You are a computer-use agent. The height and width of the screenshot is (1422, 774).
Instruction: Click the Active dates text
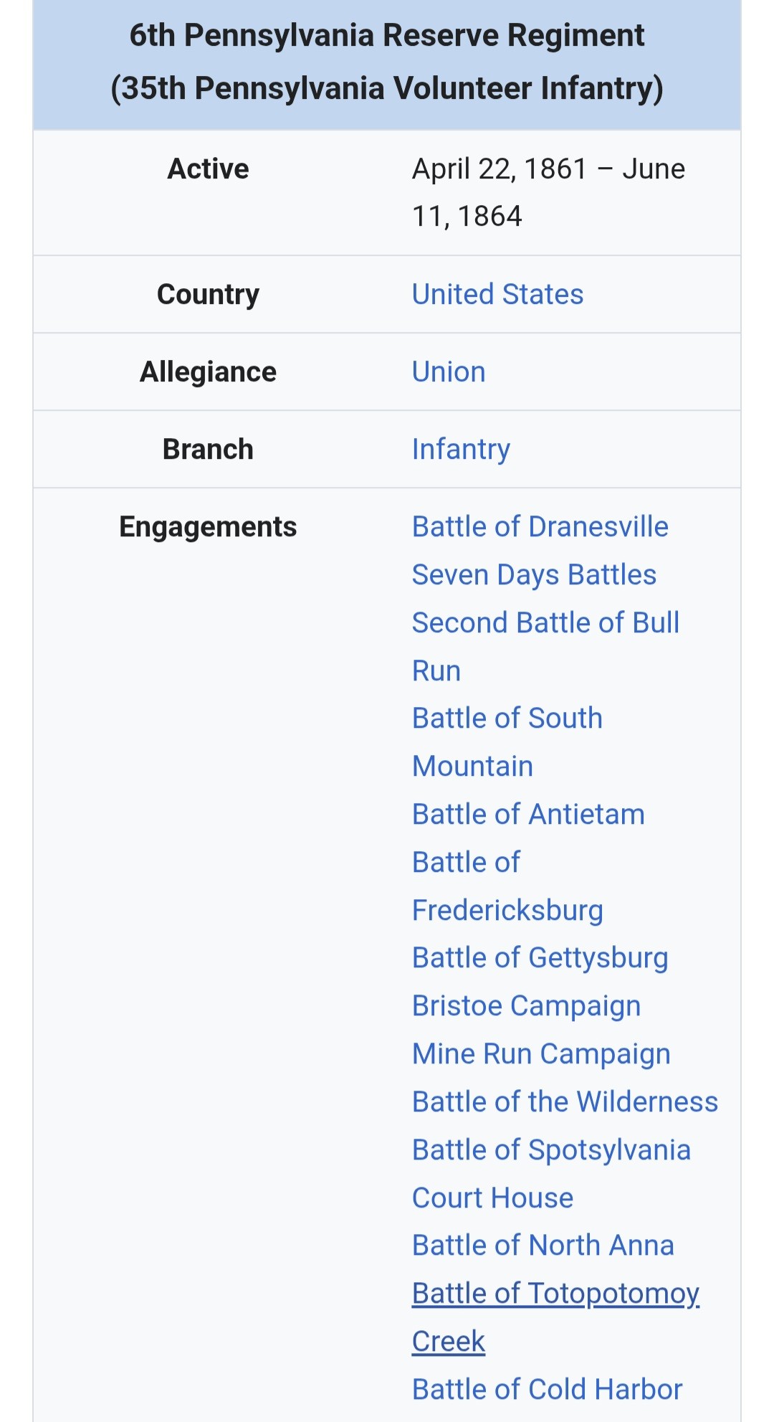click(x=548, y=169)
